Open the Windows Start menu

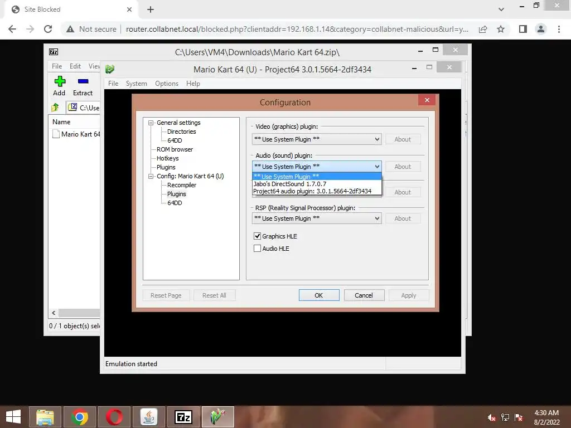[13, 417]
